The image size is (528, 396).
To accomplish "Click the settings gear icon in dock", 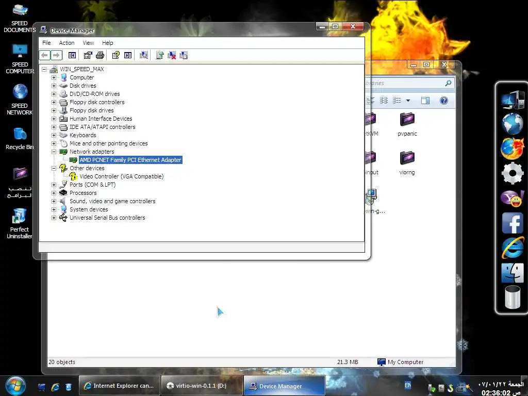I will point(512,173).
